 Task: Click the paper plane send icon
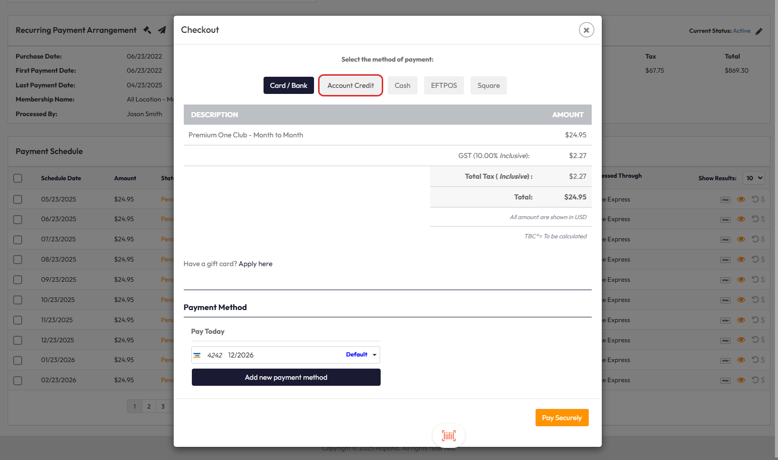click(x=162, y=30)
